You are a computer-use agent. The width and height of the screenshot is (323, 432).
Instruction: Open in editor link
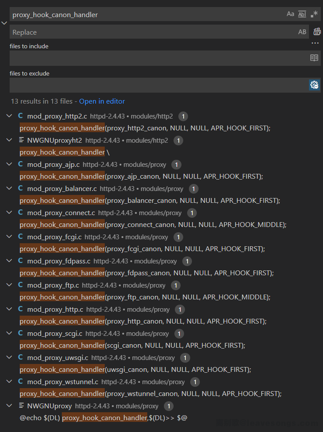[102, 101]
